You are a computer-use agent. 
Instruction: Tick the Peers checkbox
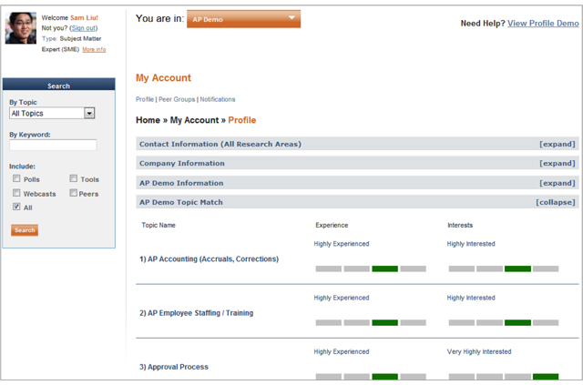pos(73,193)
